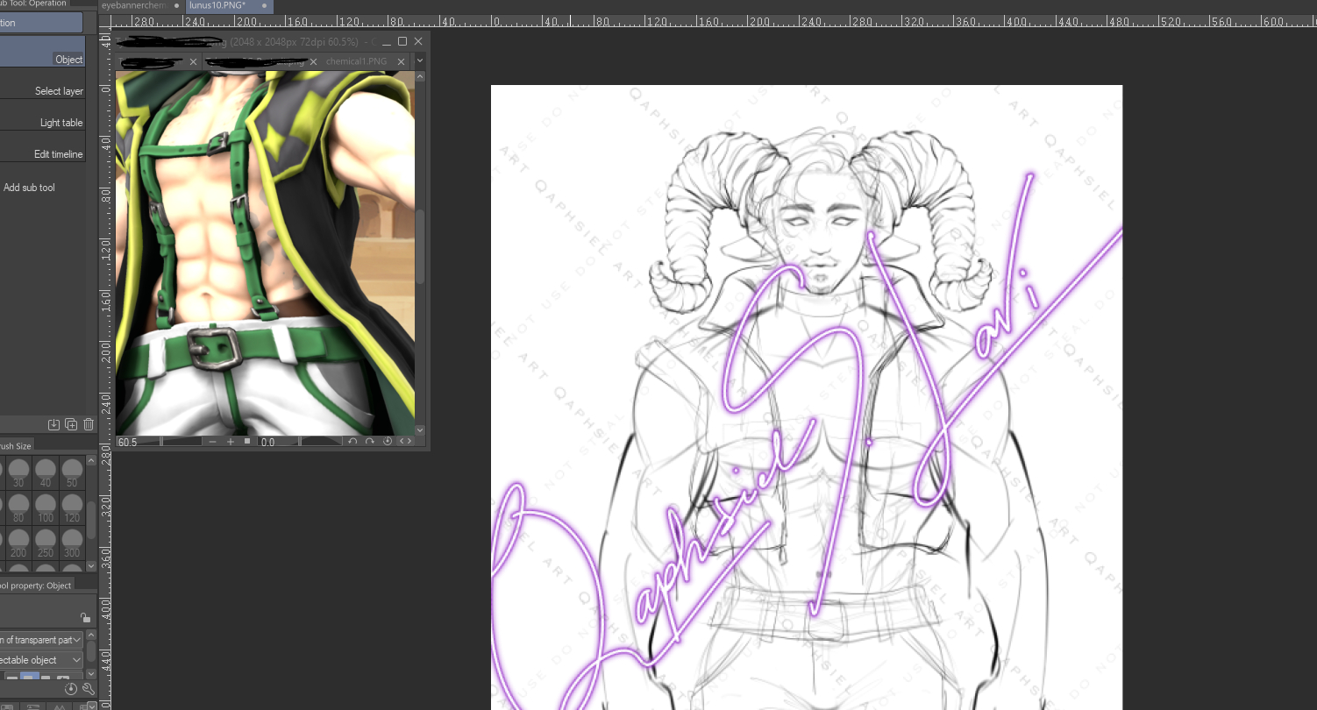Toggle the flip horizontal arrows in viewer
This screenshot has height=710, width=1317.
(x=405, y=442)
